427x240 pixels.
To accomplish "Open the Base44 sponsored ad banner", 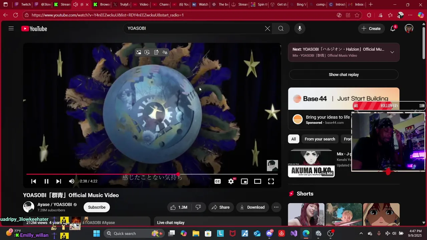I will point(344,99).
